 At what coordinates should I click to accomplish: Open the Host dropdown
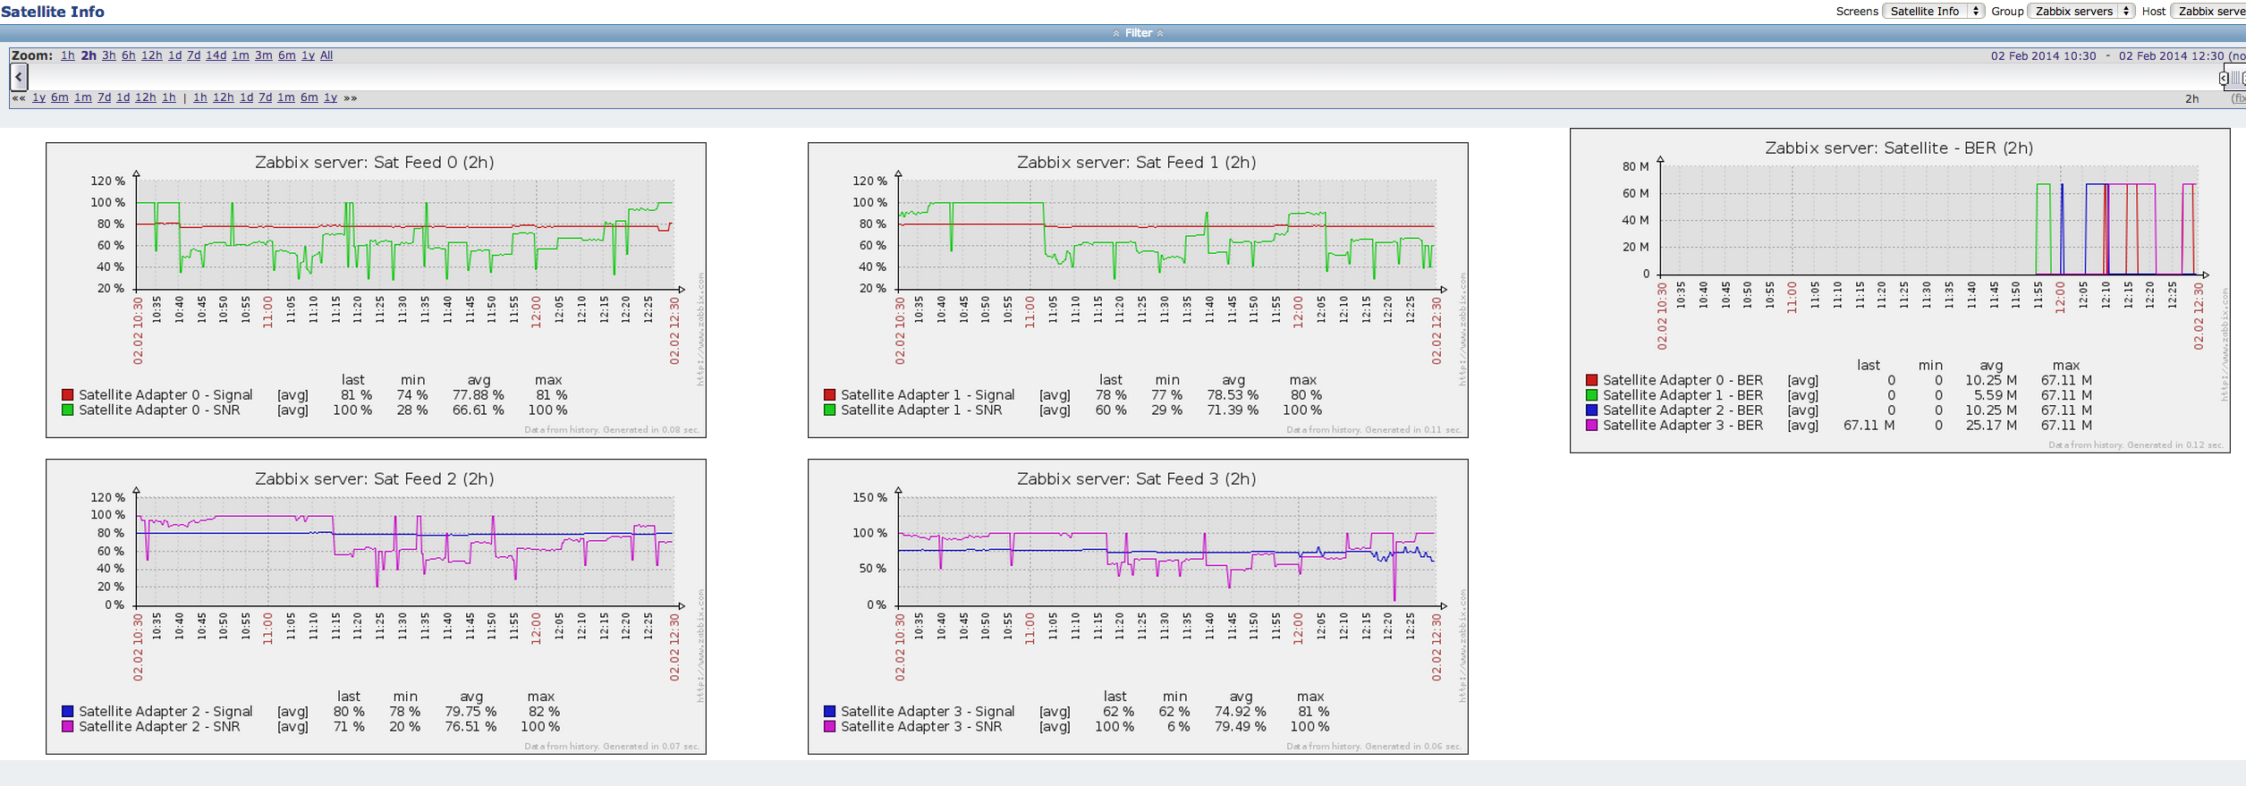click(x=2208, y=11)
